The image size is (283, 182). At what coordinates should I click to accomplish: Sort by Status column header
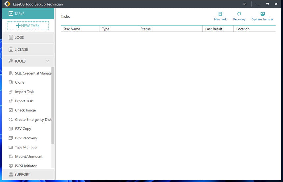pyautogui.click(x=170, y=29)
